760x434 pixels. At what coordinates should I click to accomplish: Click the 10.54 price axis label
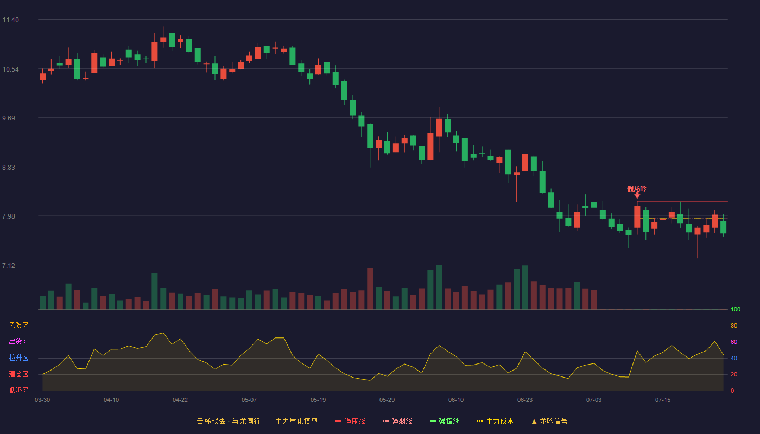point(10,69)
